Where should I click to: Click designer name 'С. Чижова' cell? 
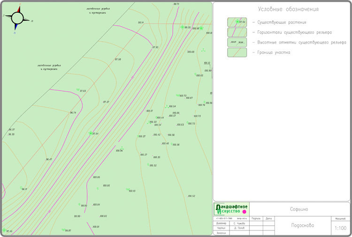240,223
